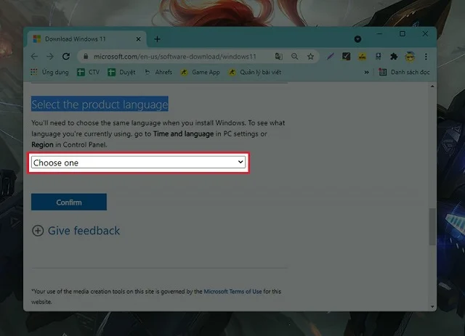Open the Duyệt bookmark
Image resolution: width=465 pixels, height=336 pixels.
tap(121, 72)
